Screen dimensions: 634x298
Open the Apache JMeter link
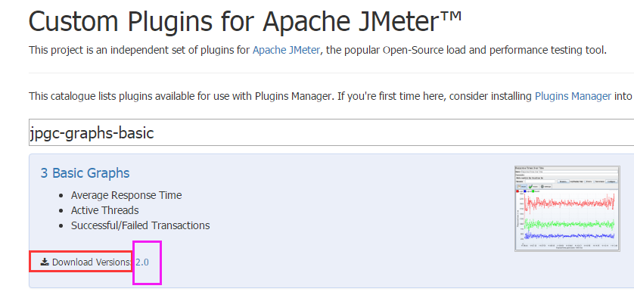286,51
